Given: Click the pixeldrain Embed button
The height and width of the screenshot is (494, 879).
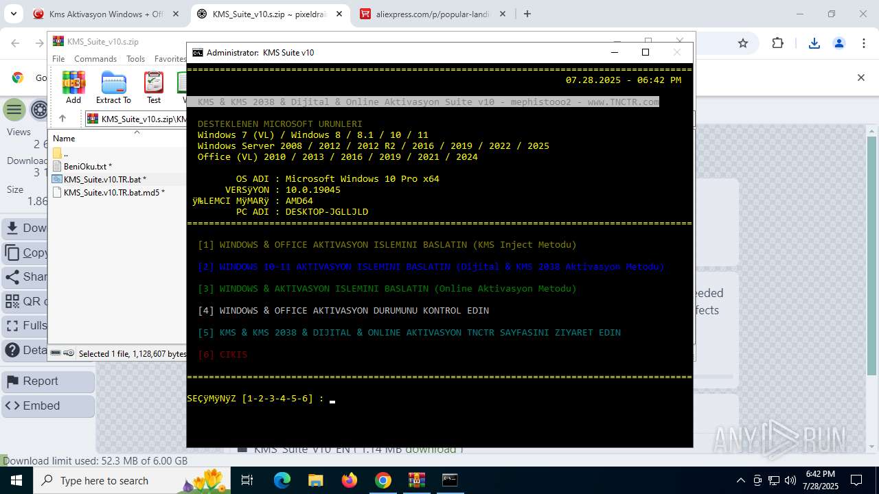Looking at the screenshot, I should point(48,406).
